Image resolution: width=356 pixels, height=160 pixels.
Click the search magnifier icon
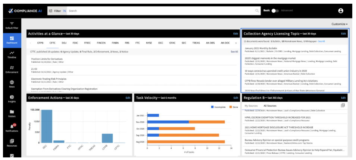click(257, 11)
